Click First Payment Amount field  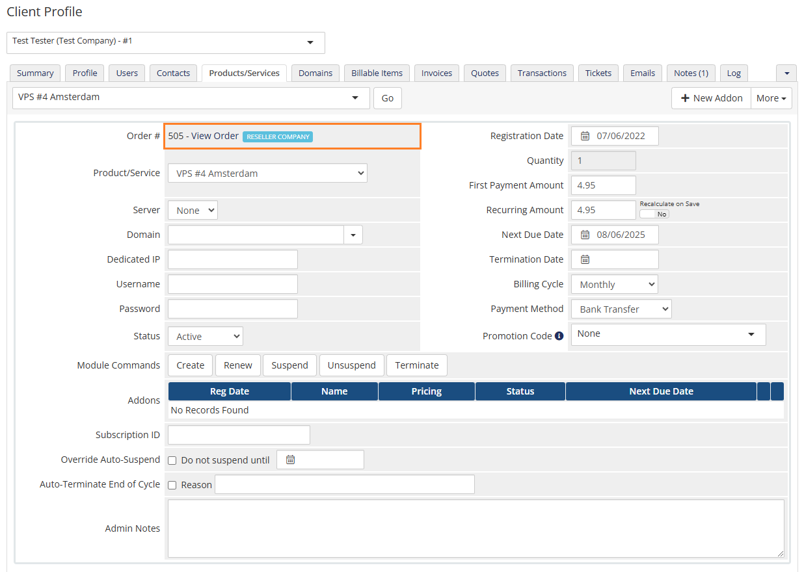[604, 185]
